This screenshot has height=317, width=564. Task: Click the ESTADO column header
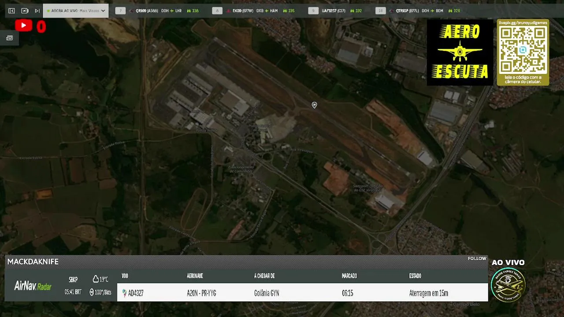pos(415,276)
